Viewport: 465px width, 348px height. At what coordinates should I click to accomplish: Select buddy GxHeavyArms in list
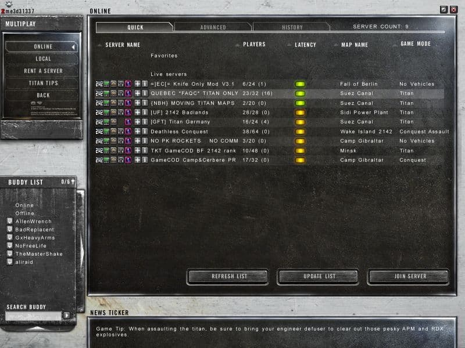[35, 238]
